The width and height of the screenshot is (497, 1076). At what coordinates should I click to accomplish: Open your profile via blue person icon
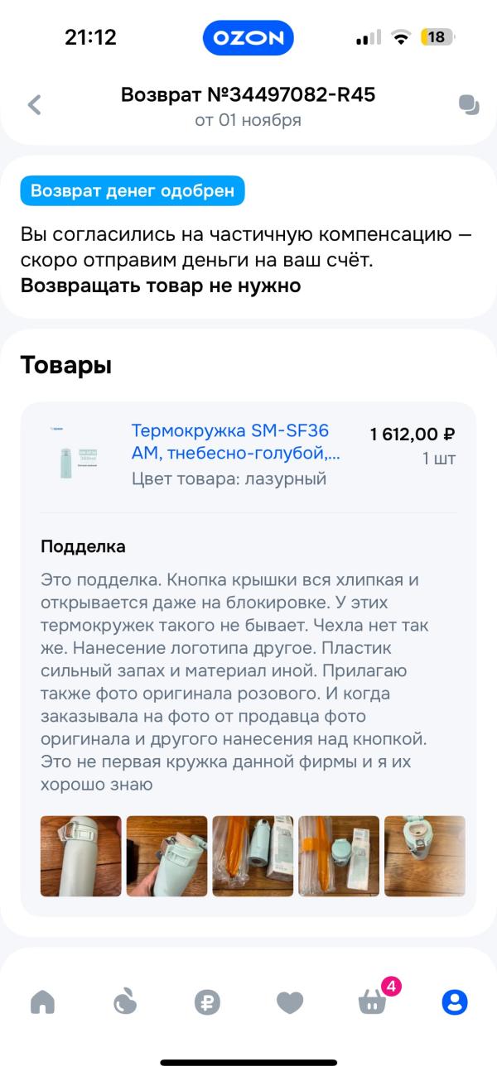[453, 1002]
